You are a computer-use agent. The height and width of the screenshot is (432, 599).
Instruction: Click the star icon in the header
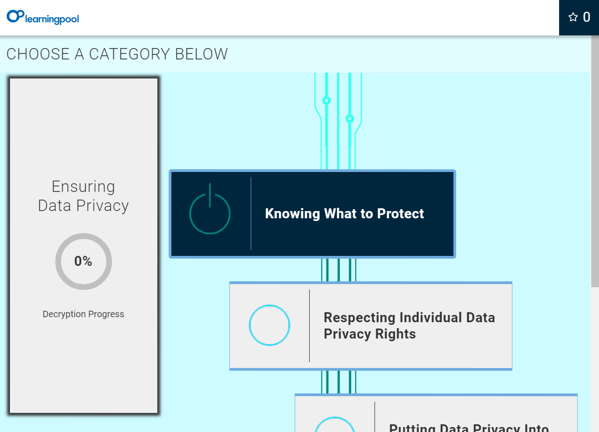[x=573, y=17]
